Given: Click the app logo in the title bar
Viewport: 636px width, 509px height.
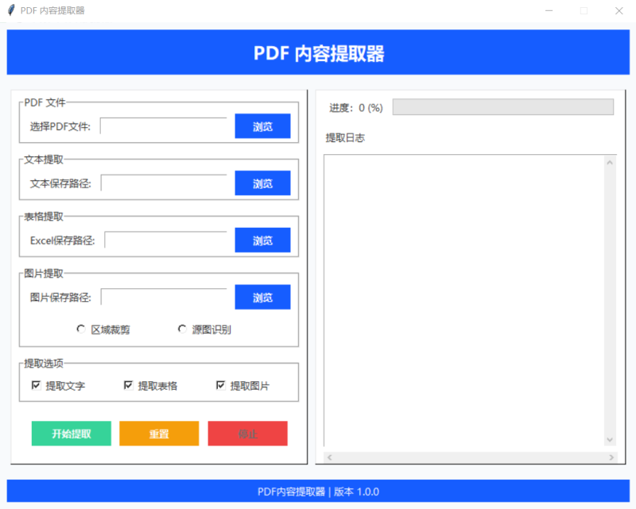Looking at the screenshot, I should [10, 11].
